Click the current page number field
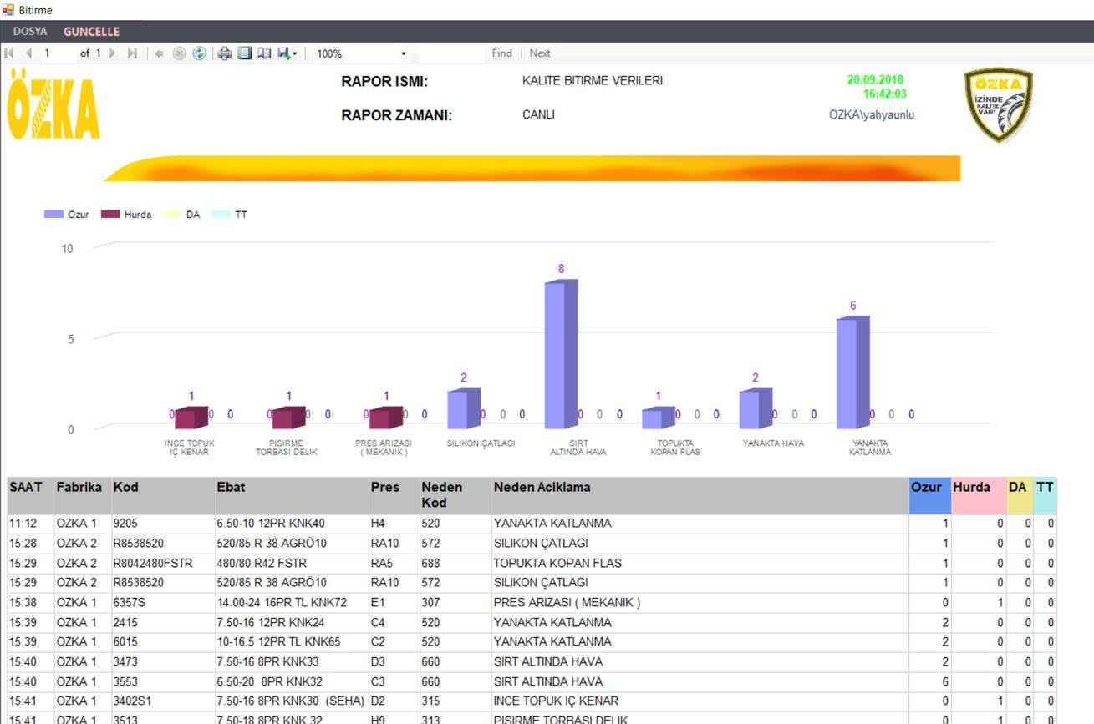 coord(58,53)
